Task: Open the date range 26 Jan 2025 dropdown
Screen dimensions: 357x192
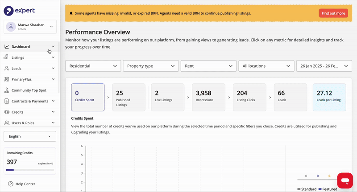Action: click(x=324, y=66)
